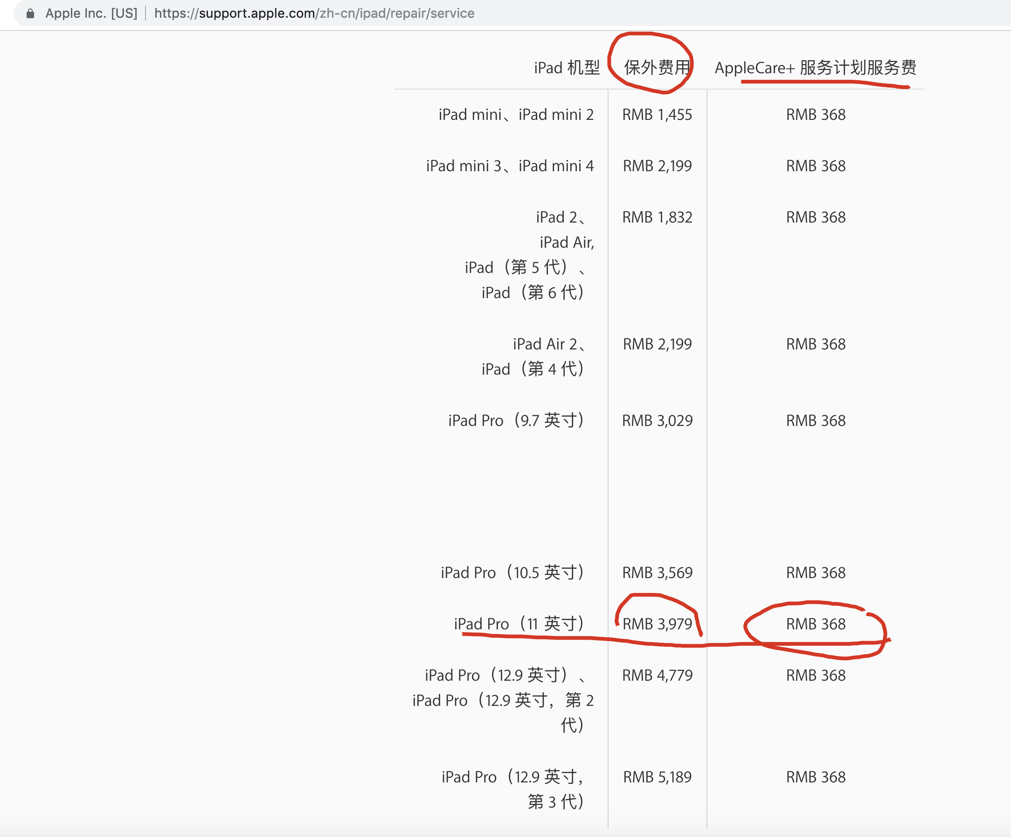
Task: Click the iPad 机型 column header
Action: pyautogui.click(x=567, y=68)
